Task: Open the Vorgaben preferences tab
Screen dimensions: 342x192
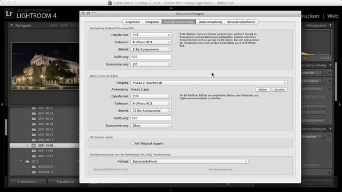Action: (152, 22)
